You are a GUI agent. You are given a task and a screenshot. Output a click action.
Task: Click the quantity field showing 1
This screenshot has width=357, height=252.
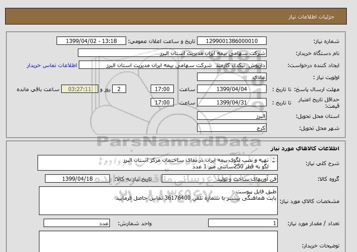242,223
